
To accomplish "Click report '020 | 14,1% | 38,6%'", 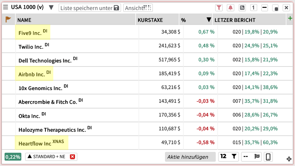I will pyautogui.click(x=255, y=87).
